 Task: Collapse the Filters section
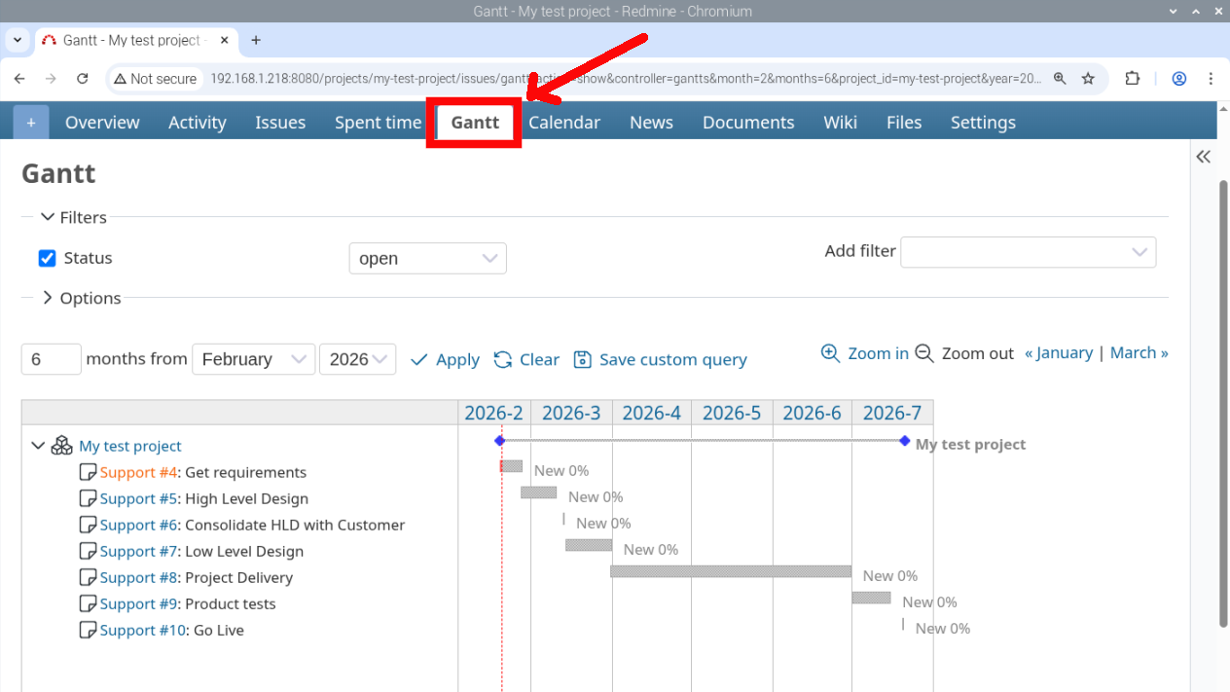click(x=48, y=217)
